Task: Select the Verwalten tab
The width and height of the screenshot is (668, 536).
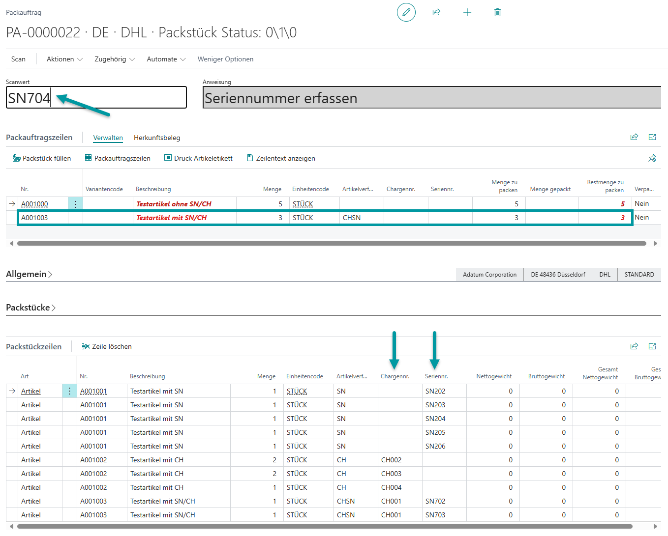Action: point(108,138)
